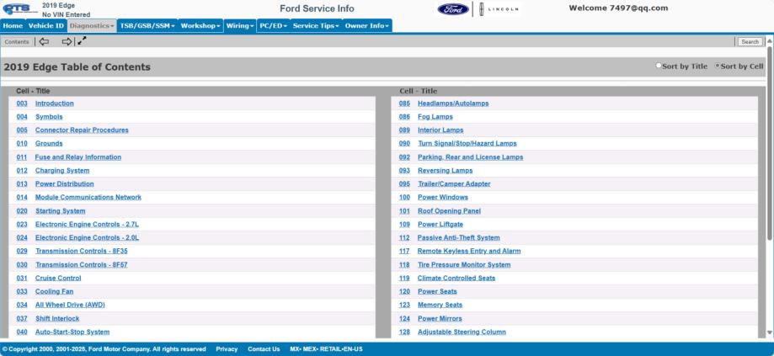Expand the Owner Info dropdown menu
Screen dimensions: 774x356
click(367, 25)
